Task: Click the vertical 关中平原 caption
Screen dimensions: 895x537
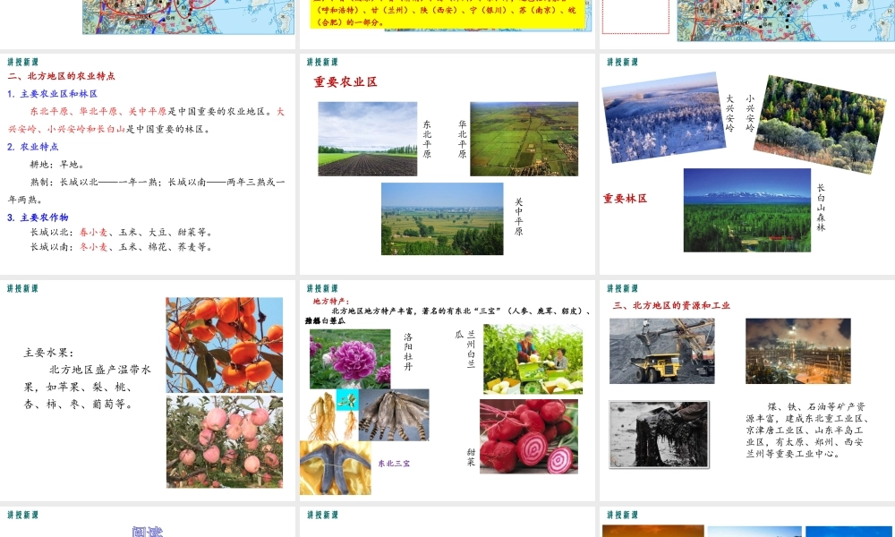Action: 519,217
